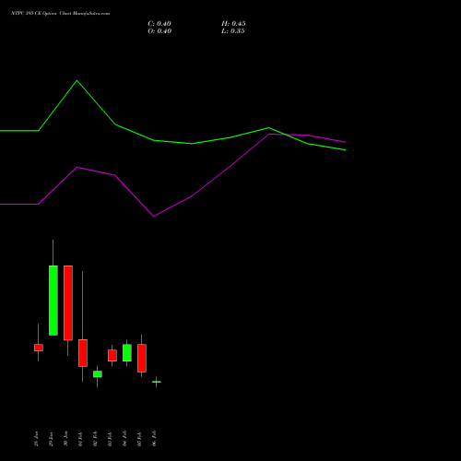Click the '05 Feb' date label
Viewport: 461px width, 461px height.
click(139, 439)
